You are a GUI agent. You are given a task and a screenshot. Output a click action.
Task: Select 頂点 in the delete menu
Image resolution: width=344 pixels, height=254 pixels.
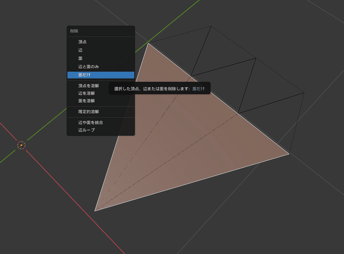pyautogui.click(x=101, y=42)
